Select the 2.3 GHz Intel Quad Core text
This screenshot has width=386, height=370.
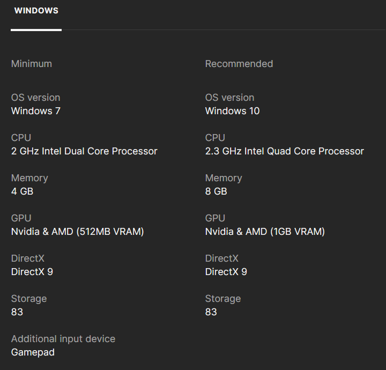click(x=284, y=151)
